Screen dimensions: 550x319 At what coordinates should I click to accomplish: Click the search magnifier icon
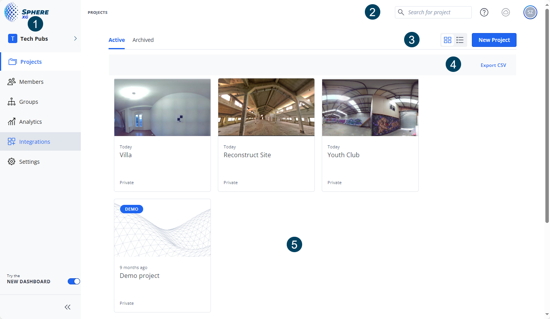point(401,12)
